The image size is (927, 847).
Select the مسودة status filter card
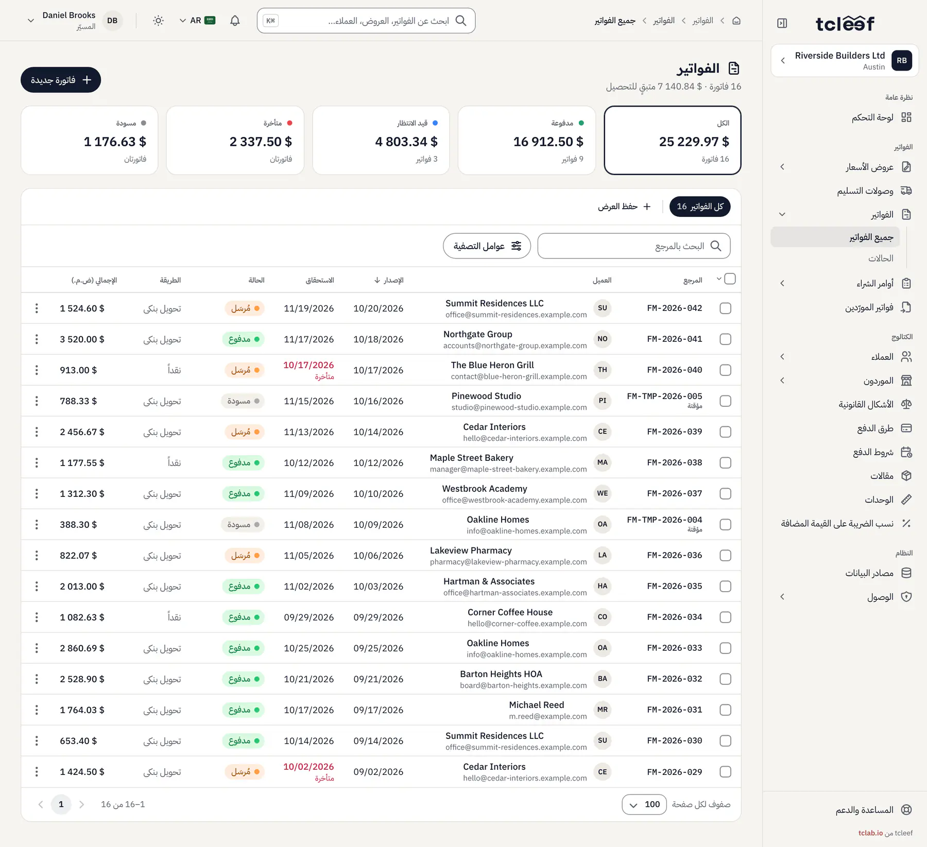click(x=90, y=140)
